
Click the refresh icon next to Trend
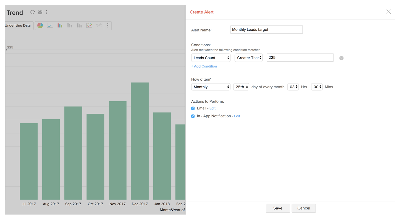[x=32, y=12]
